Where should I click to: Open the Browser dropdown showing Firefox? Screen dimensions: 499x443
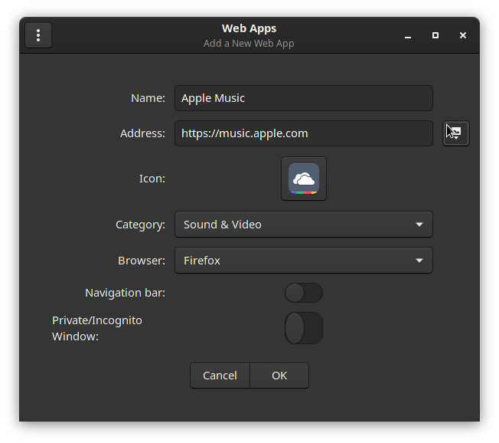[304, 261]
